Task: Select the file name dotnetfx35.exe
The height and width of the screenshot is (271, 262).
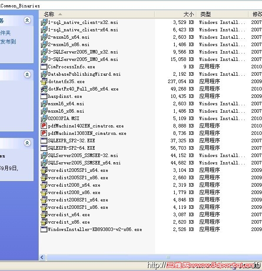Action: pos(66,81)
